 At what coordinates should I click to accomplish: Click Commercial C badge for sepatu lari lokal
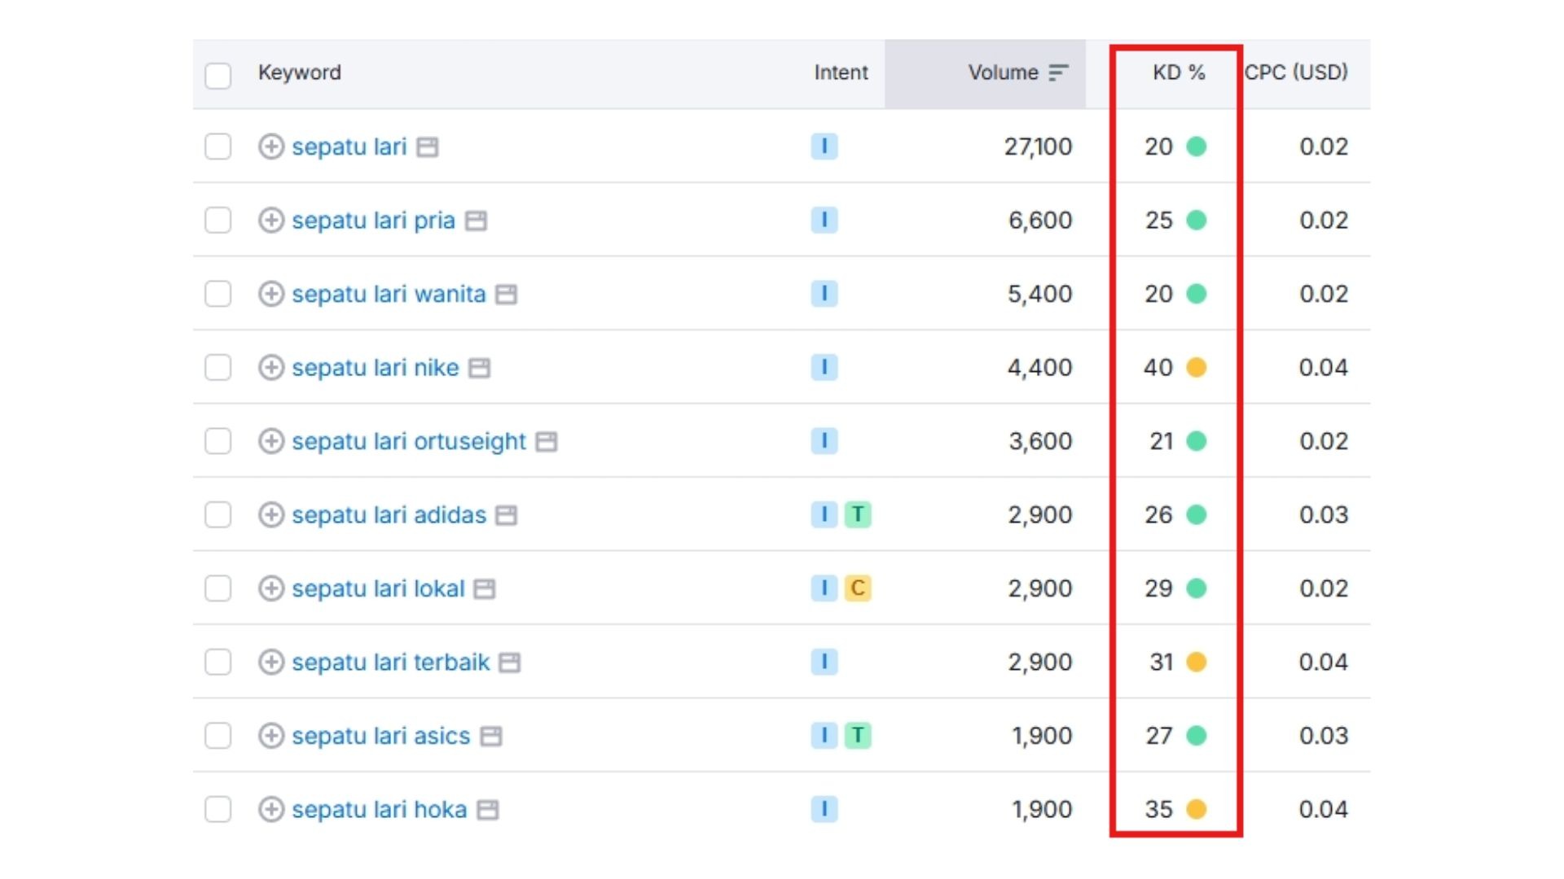[857, 588]
